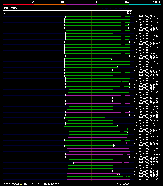
Task: Select the UniRef100_A5C7L4 hit
Action: tap(146, 47)
